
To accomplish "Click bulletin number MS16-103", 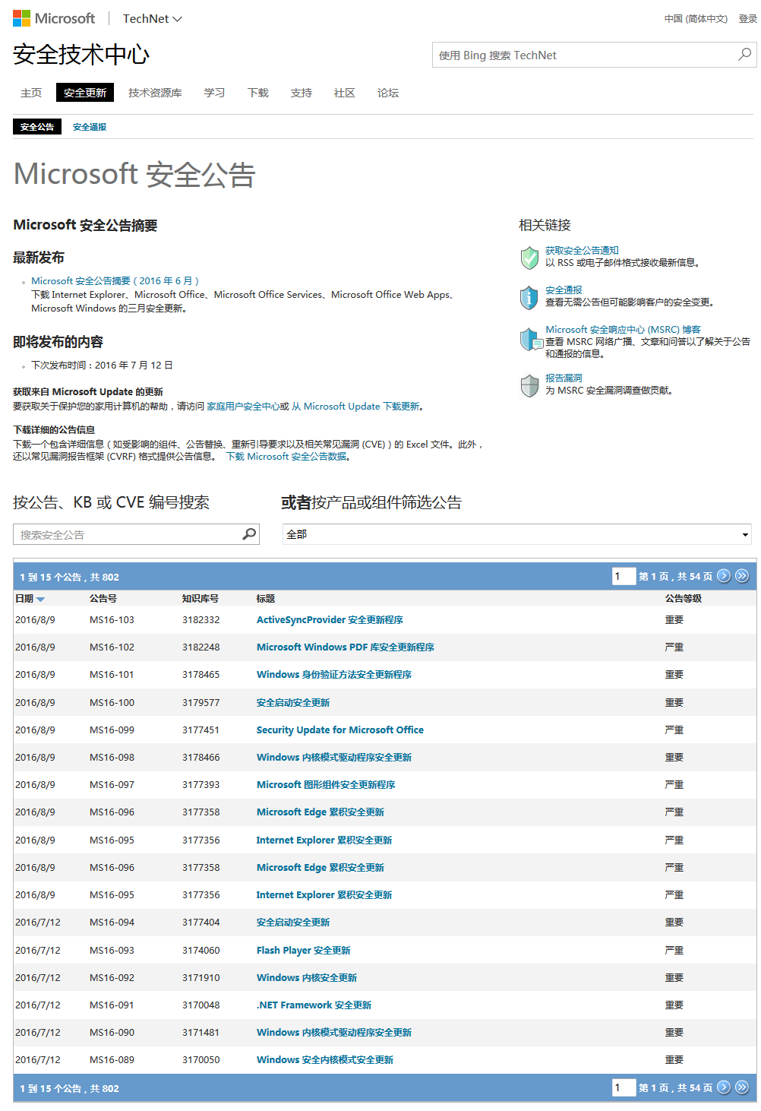I will click(112, 619).
